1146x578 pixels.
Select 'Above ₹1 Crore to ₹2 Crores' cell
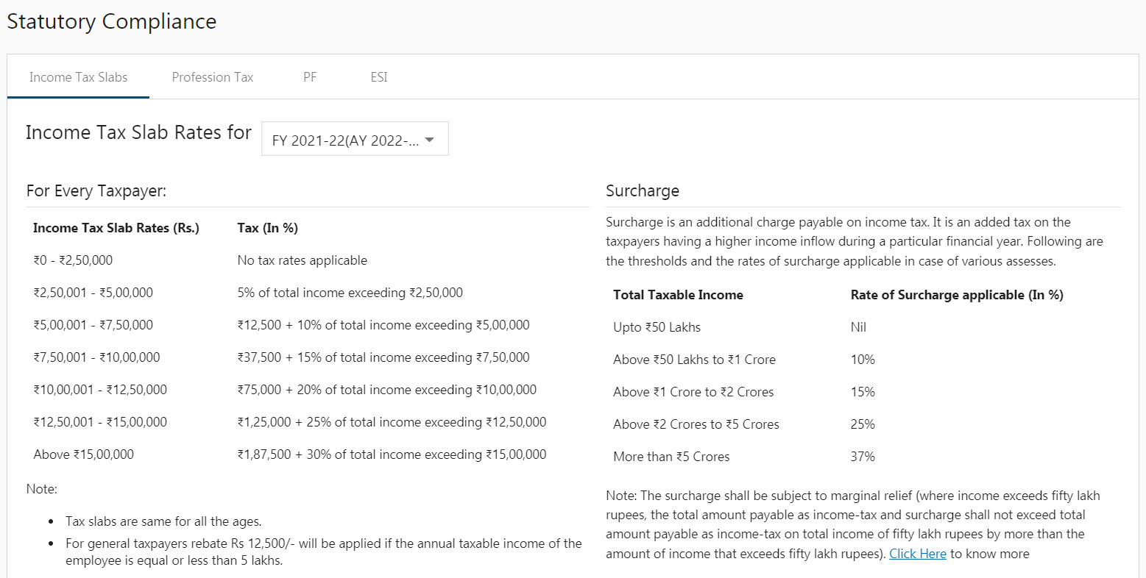point(693,392)
